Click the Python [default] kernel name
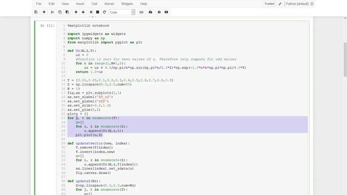This screenshot has width=347, height=195. 297,4
